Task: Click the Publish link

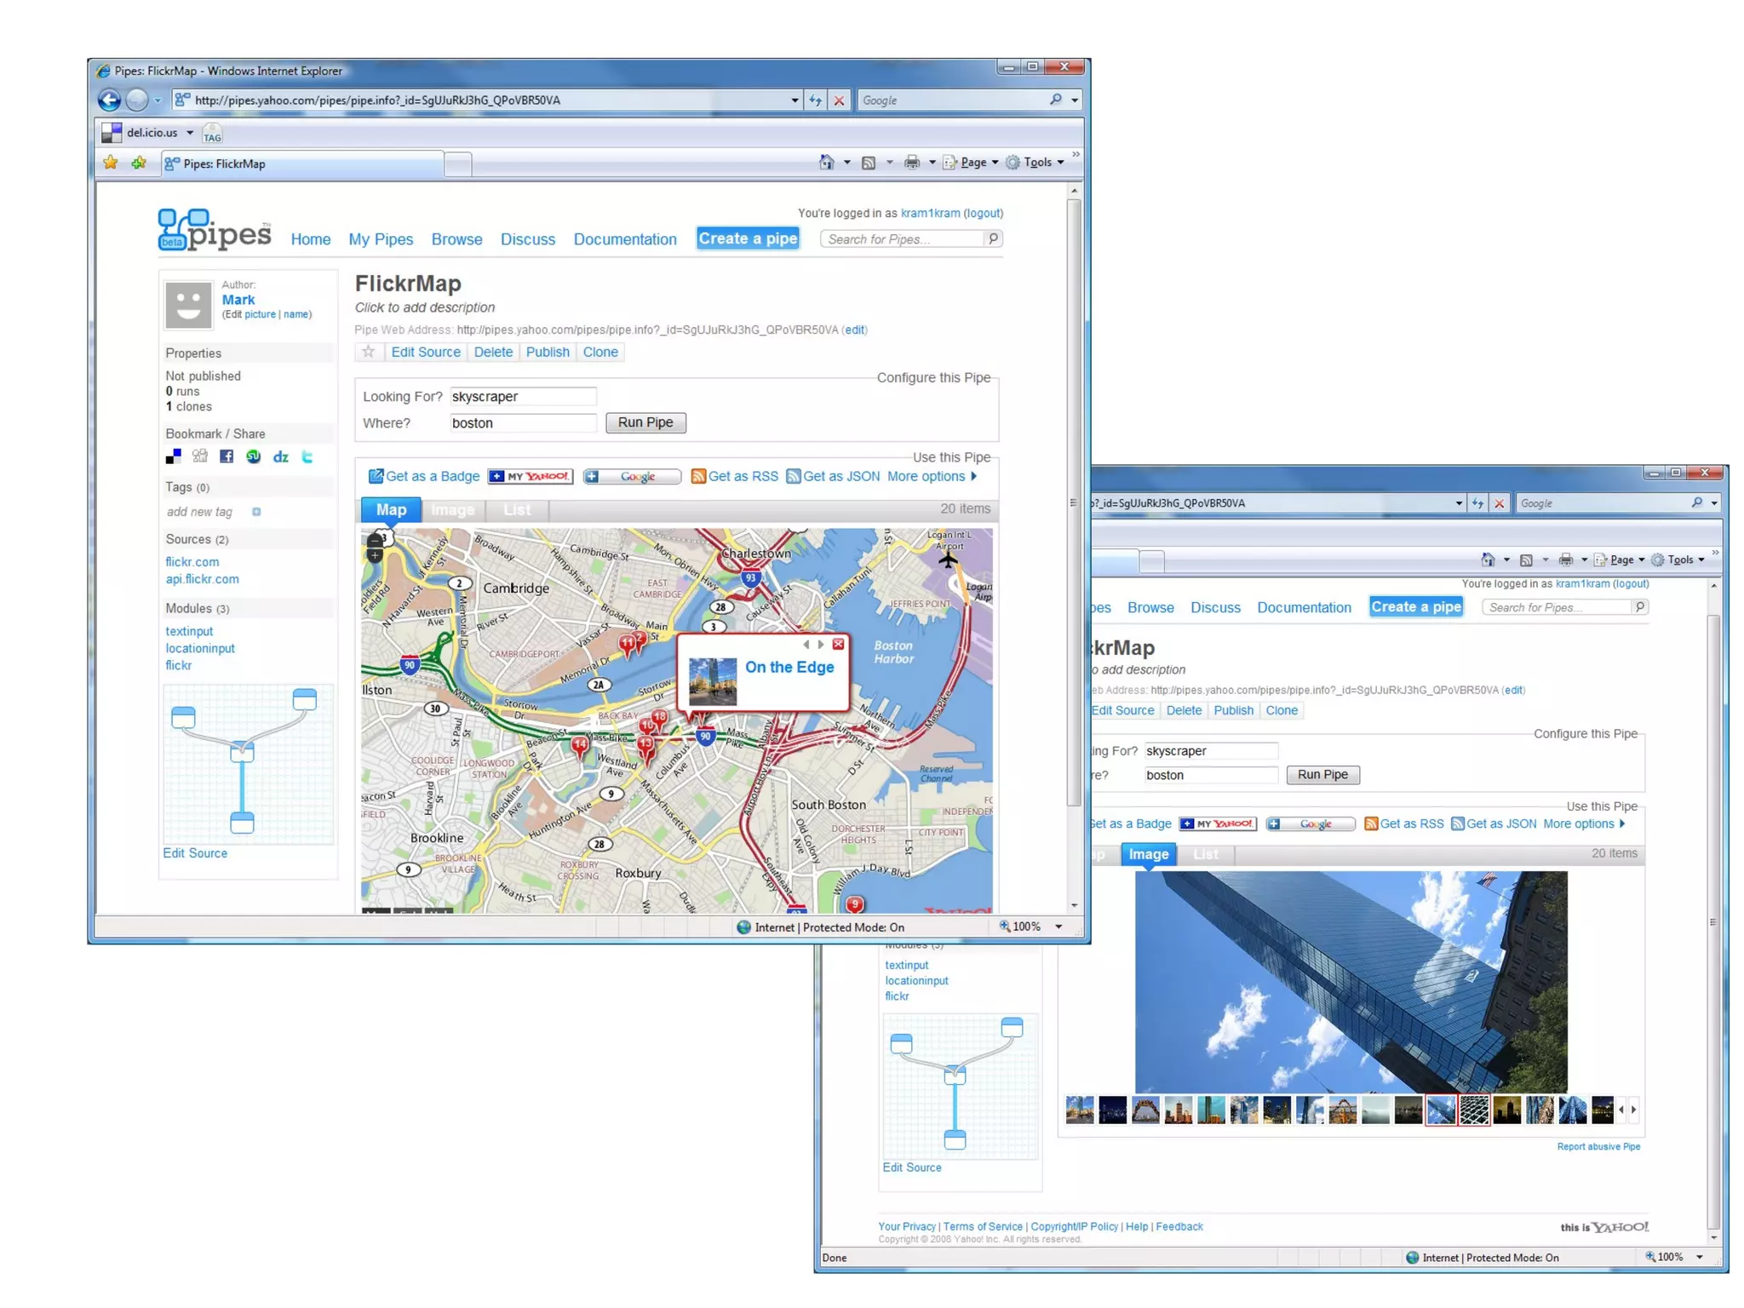Action: pyautogui.click(x=548, y=352)
